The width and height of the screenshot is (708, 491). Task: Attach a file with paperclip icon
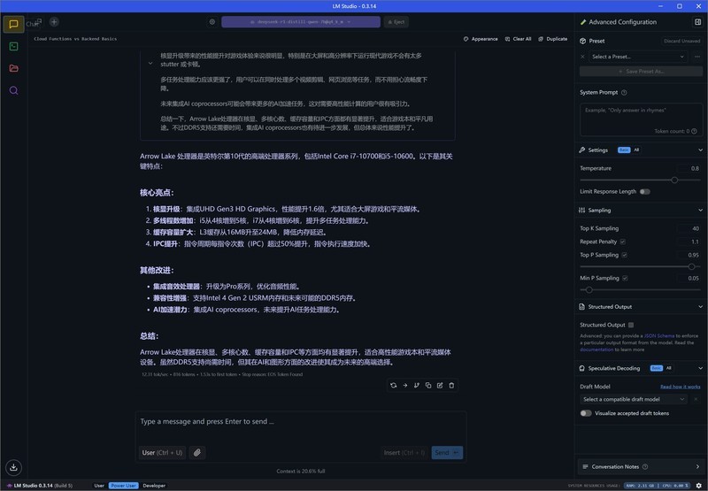coord(197,452)
